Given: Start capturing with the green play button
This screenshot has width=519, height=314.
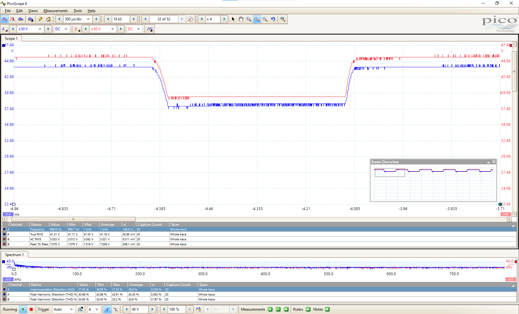Looking at the screenshot, I should pyautogui.click(x=23, y=309).
